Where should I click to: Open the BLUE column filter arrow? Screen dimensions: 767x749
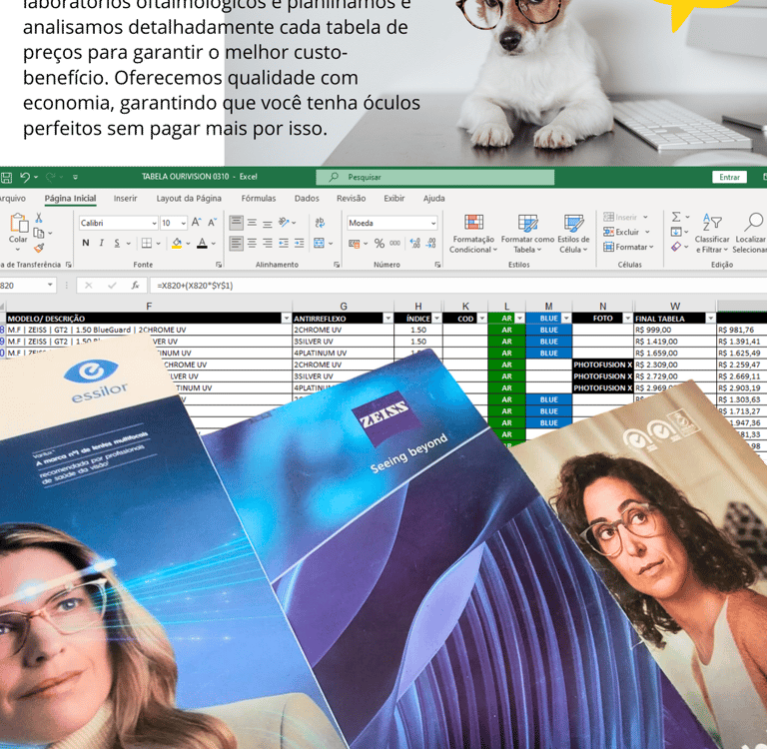(x=566, y=319)
